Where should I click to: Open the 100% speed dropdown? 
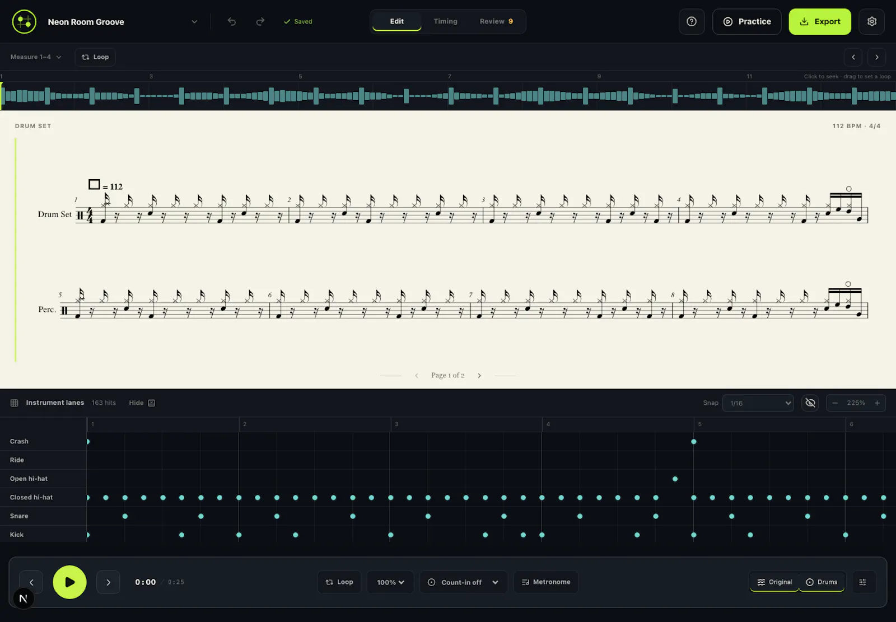click(x=390, y=582)
